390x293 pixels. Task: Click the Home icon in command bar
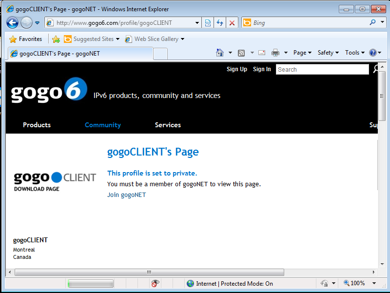point(220,53)
